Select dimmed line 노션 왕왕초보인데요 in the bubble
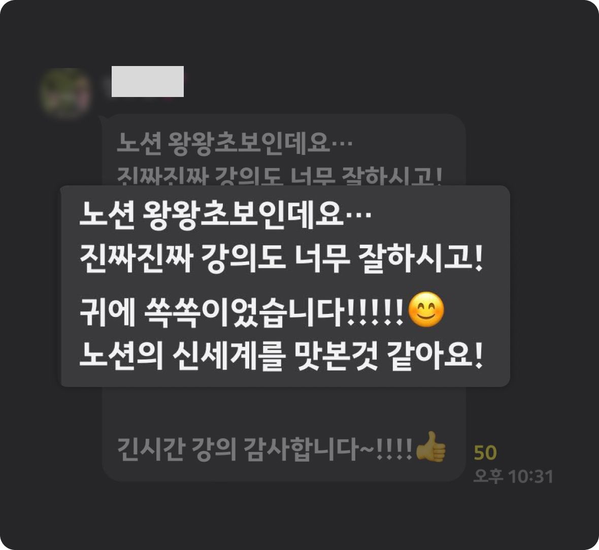Image resolution: width=599 pixels, height=550 pixels. (x=234, y=143)
